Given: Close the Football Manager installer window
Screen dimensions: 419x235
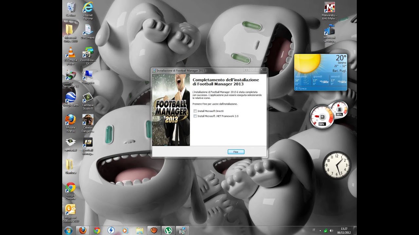Looking at the screenshot, I should pos(262,70).
